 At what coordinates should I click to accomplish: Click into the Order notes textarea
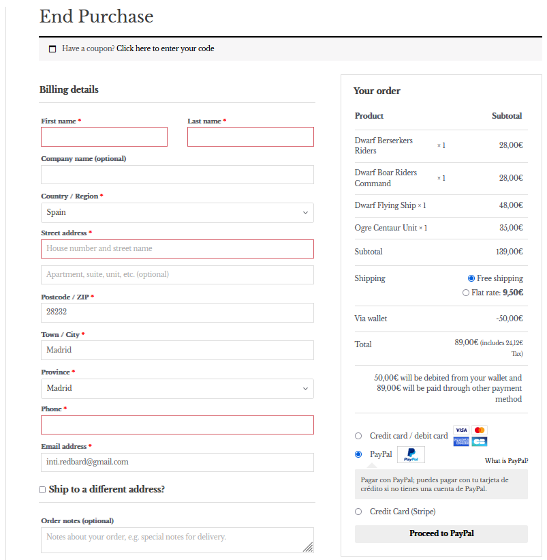(x=177, y=540)
